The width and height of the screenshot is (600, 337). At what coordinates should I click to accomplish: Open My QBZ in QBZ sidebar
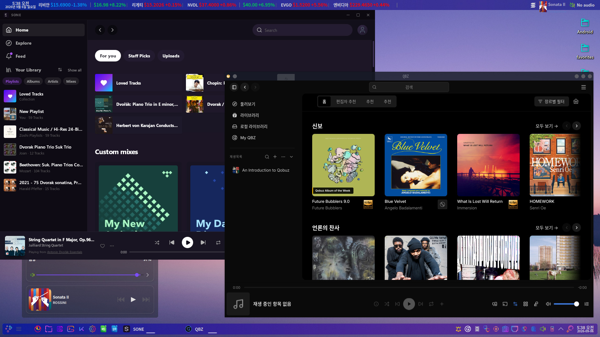(x=262, y=138)
